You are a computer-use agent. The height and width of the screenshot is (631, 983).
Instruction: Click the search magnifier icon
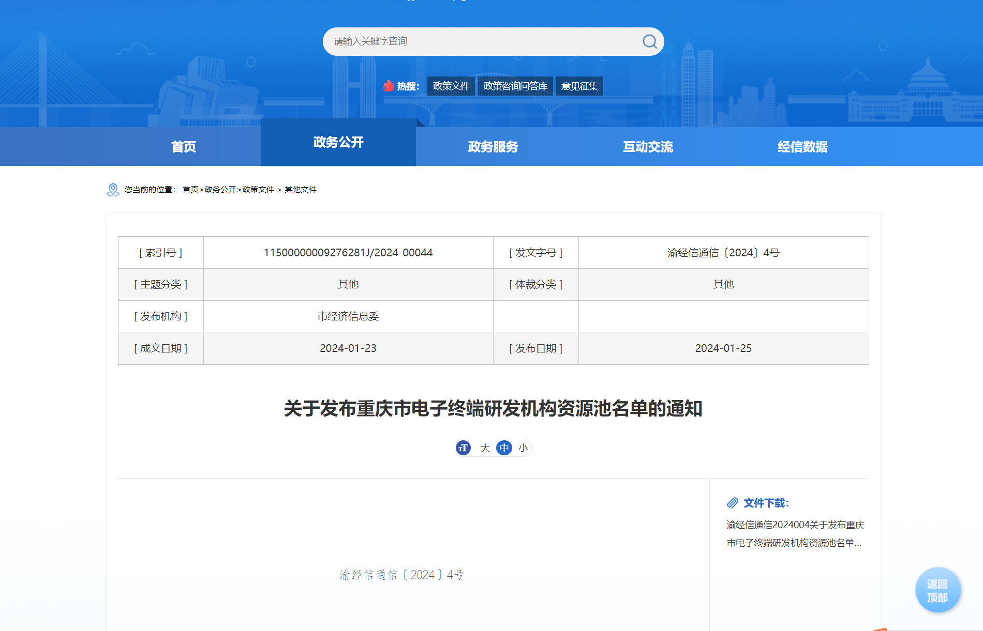(x=649, y=41)
